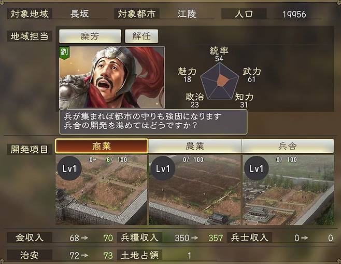
Task: Click the arrow next to 金収入 value
Action: point(85,238)
